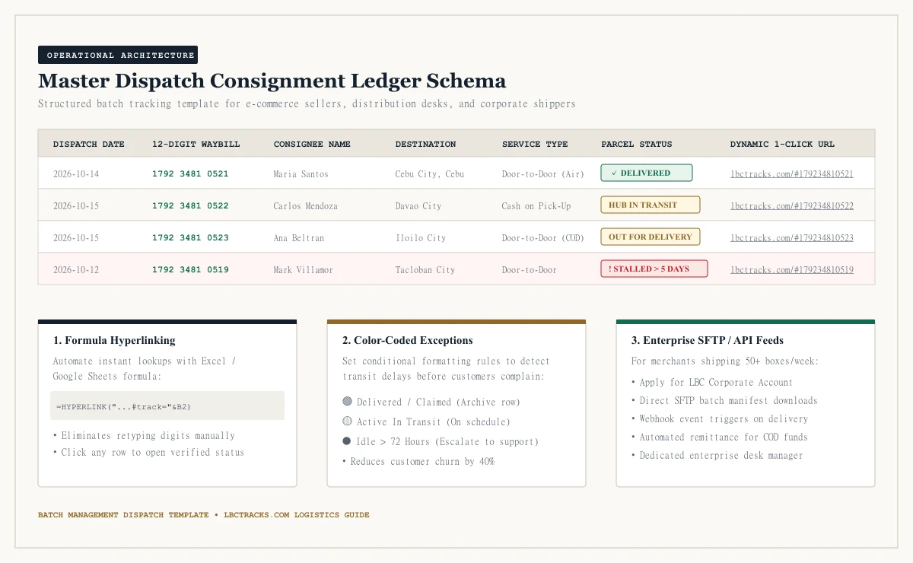
Task: Select consignee Mark Villamor
Action: pyautogui.click(x=304, y=270)
